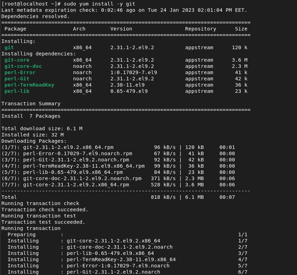Select the '[root@localhost ~]#' prompt text
The height and width of the screenshot is (275, 297).
pyautogui.click(x=31, y=4)
